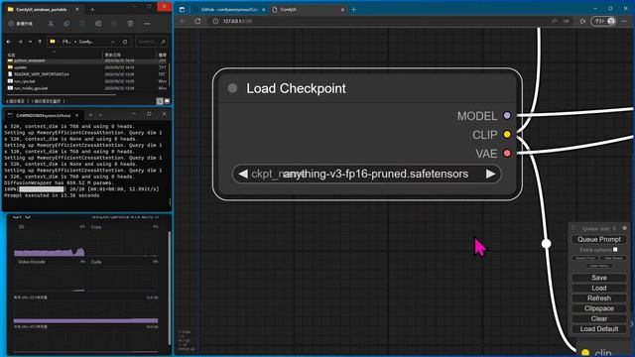Viewport: 635px width, 357px height.
Task: Expand the File Explorer address bar history dropdown
Action: click(112, 42)
